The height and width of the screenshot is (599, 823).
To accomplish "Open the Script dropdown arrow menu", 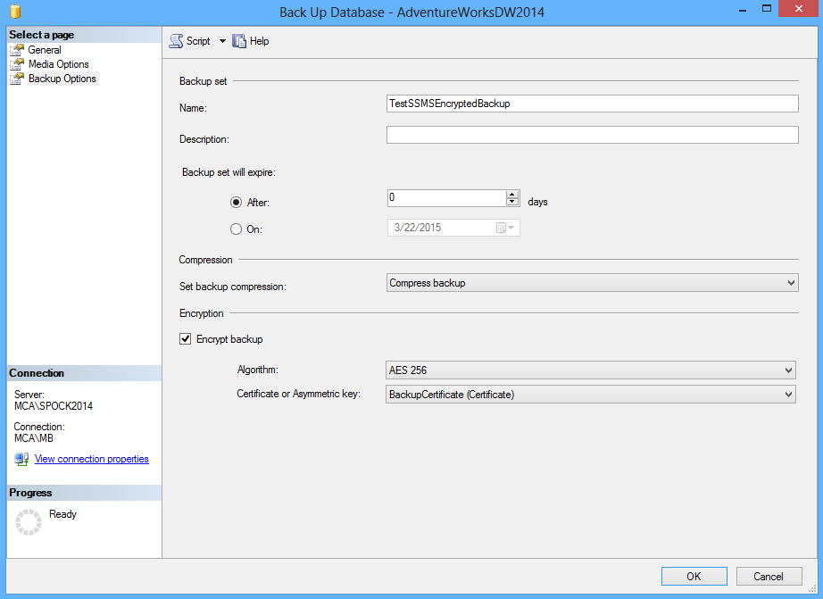I will 222,41.
